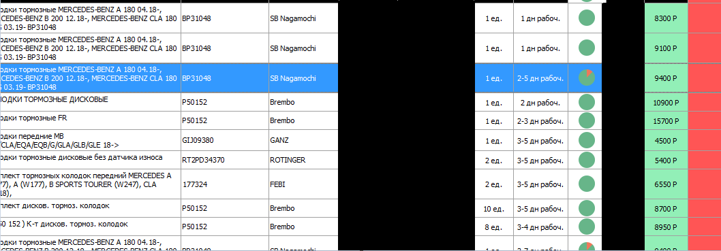Click the green 4500 Р price cell
Viewport: 721px width, 251px height.
(666, 140)
